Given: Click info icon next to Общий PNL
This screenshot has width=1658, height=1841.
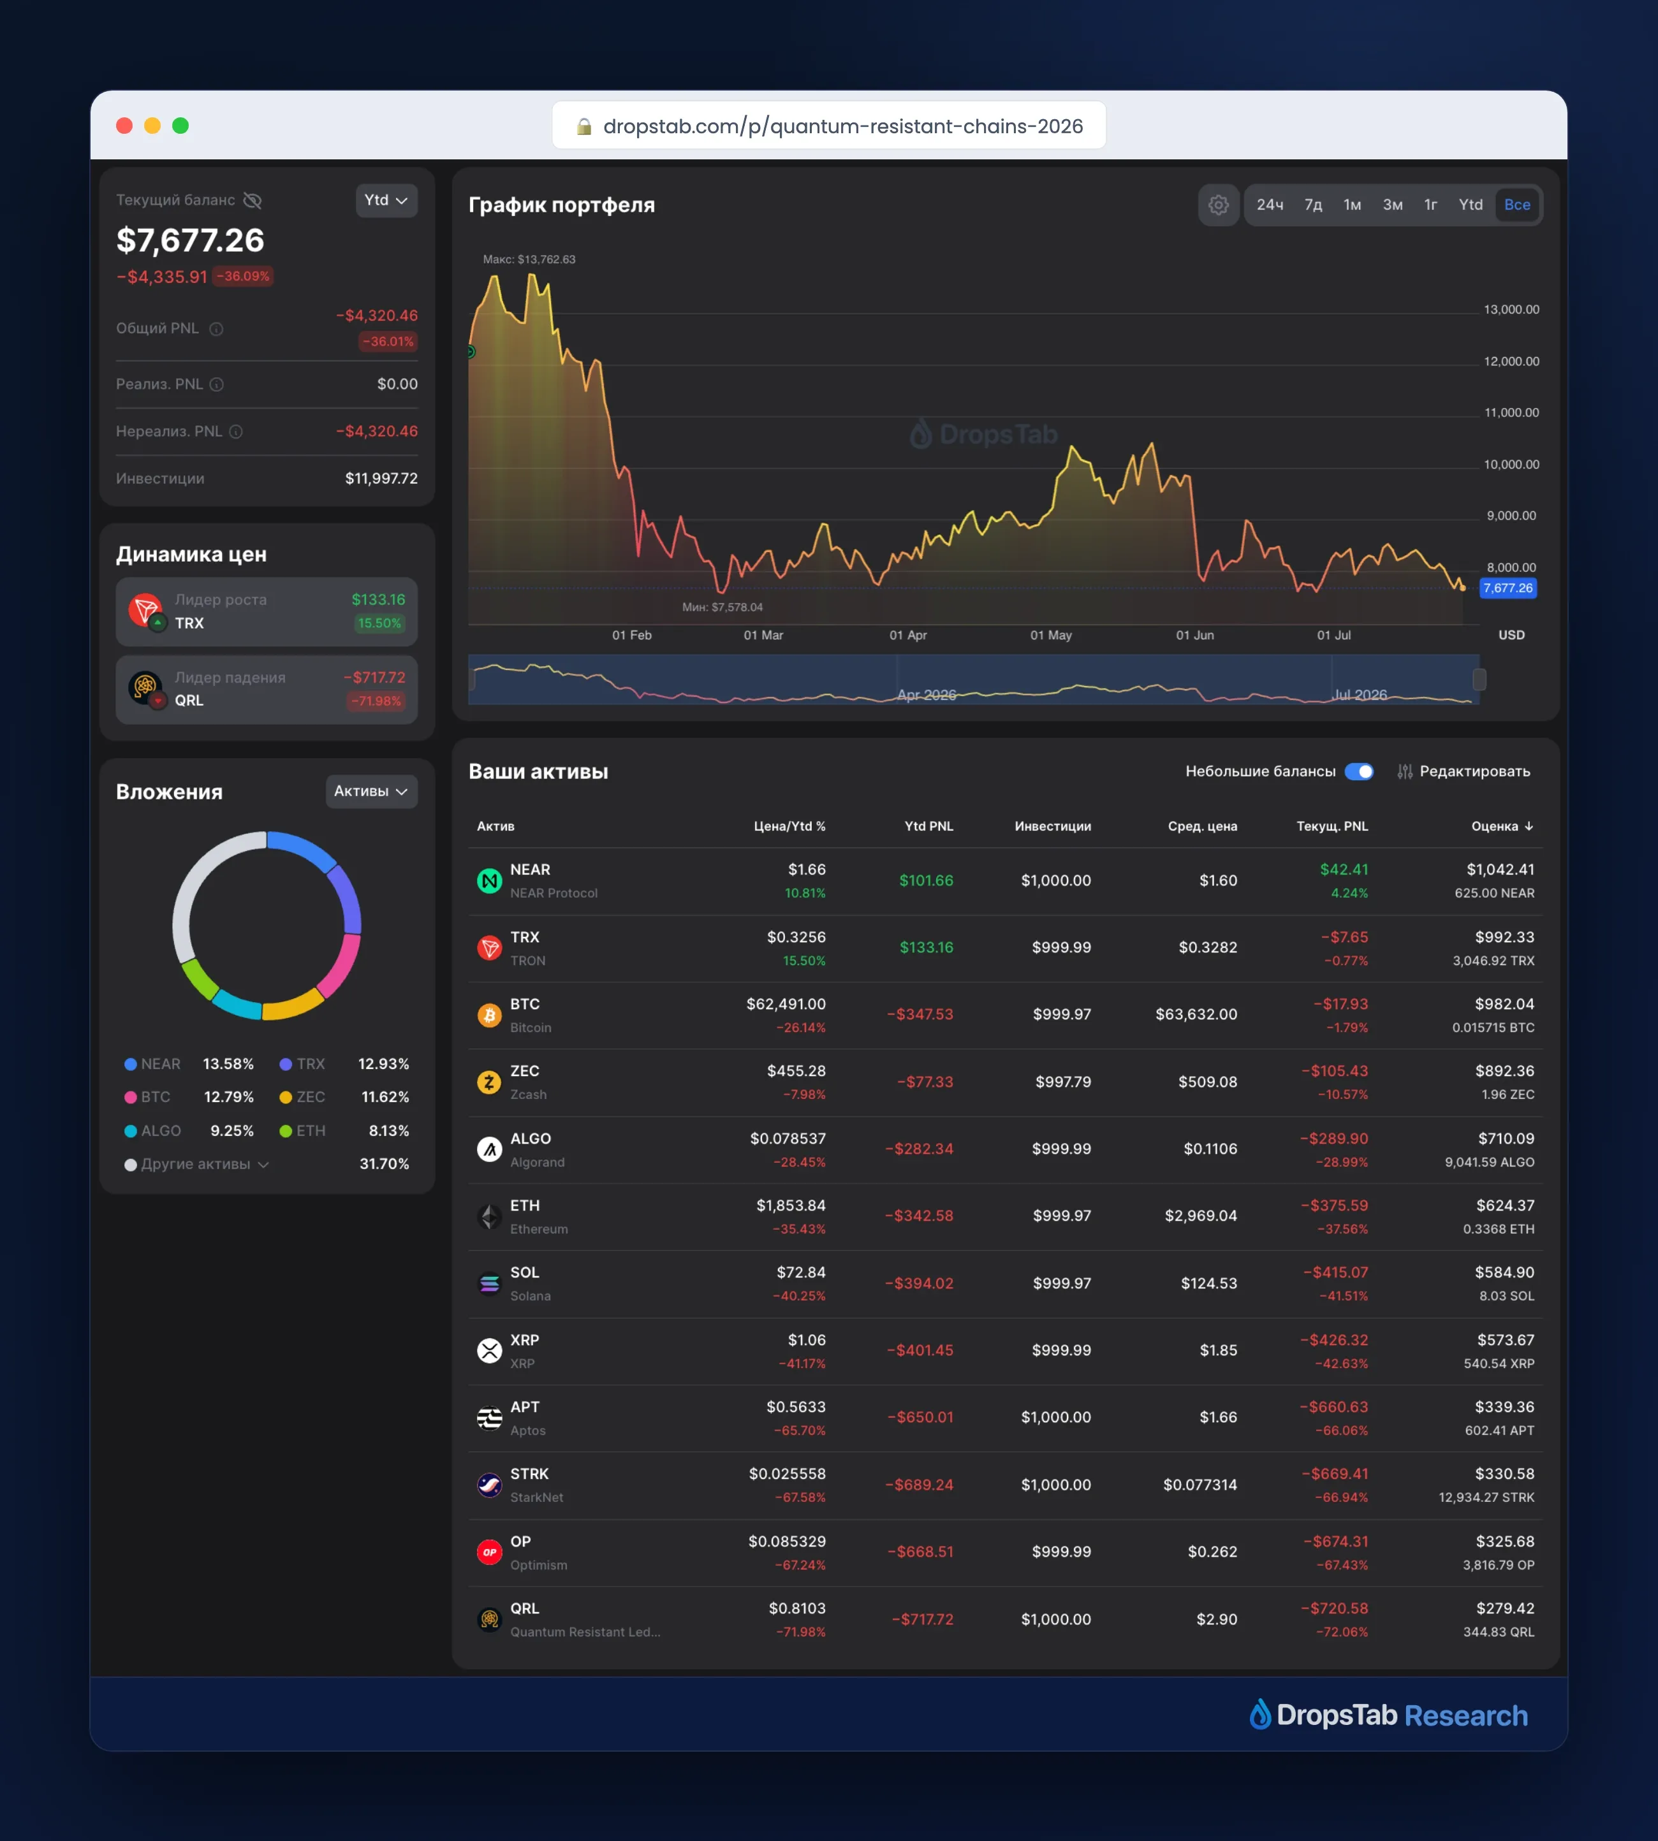Looking at the screenshot, I should click(216, 329).
